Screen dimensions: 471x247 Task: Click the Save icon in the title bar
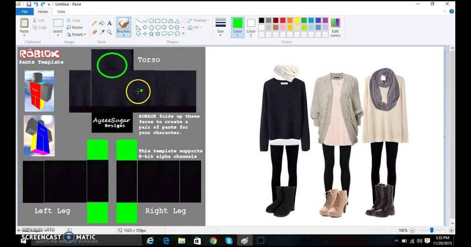[x=29, y=4]
